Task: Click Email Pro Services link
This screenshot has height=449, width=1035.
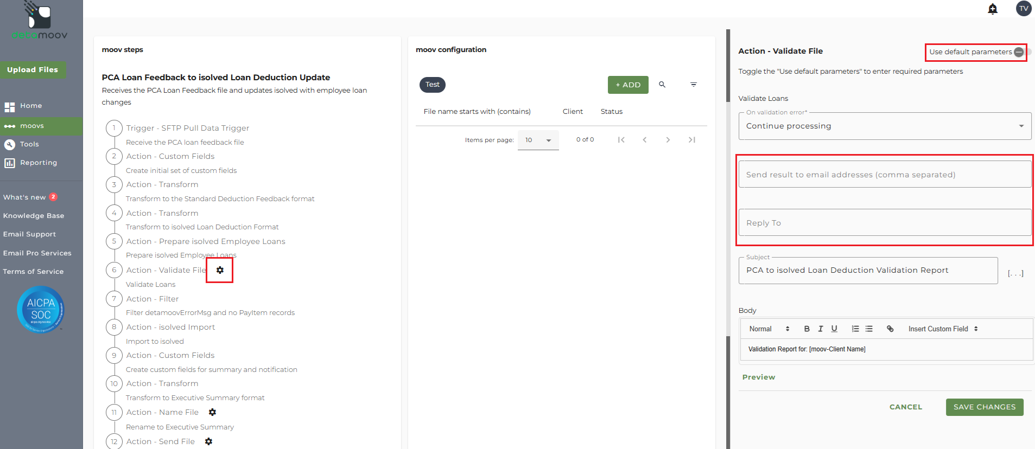Action: coord(37,253)
